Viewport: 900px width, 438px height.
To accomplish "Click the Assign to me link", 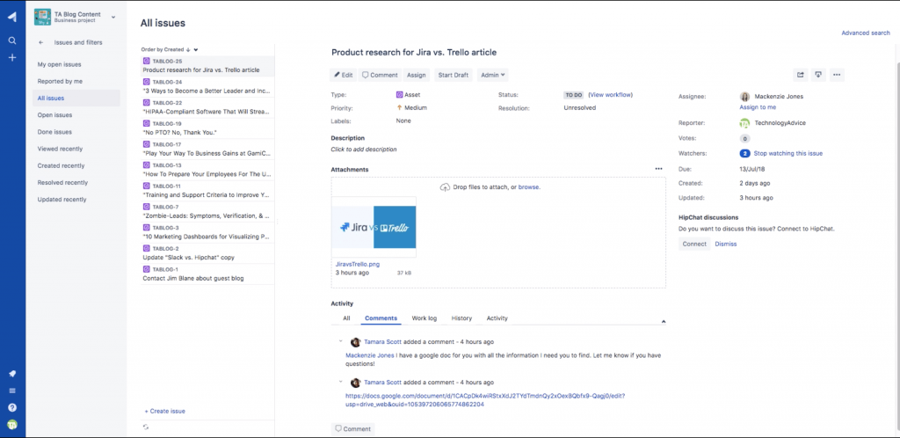I will pyautogui.click(x=758, y=107).
